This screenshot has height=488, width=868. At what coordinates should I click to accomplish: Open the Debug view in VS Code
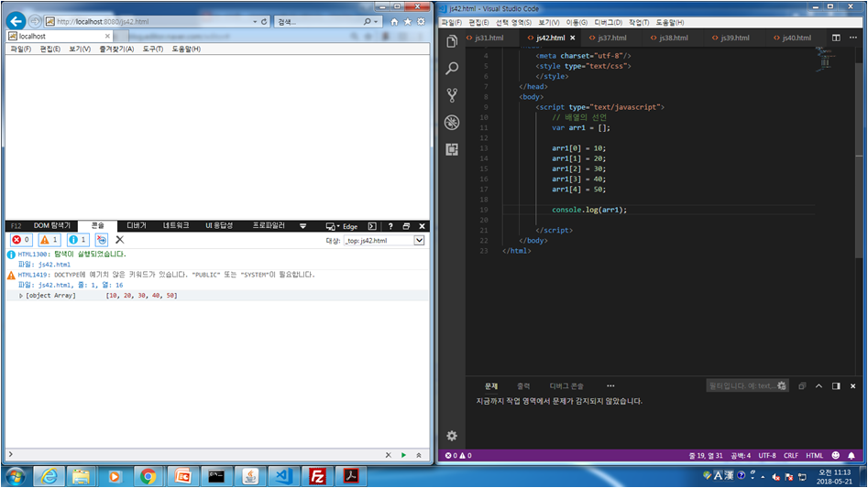(x=452, y=122)
